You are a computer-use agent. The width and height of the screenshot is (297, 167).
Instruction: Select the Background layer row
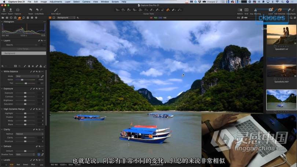coord(24,53)
